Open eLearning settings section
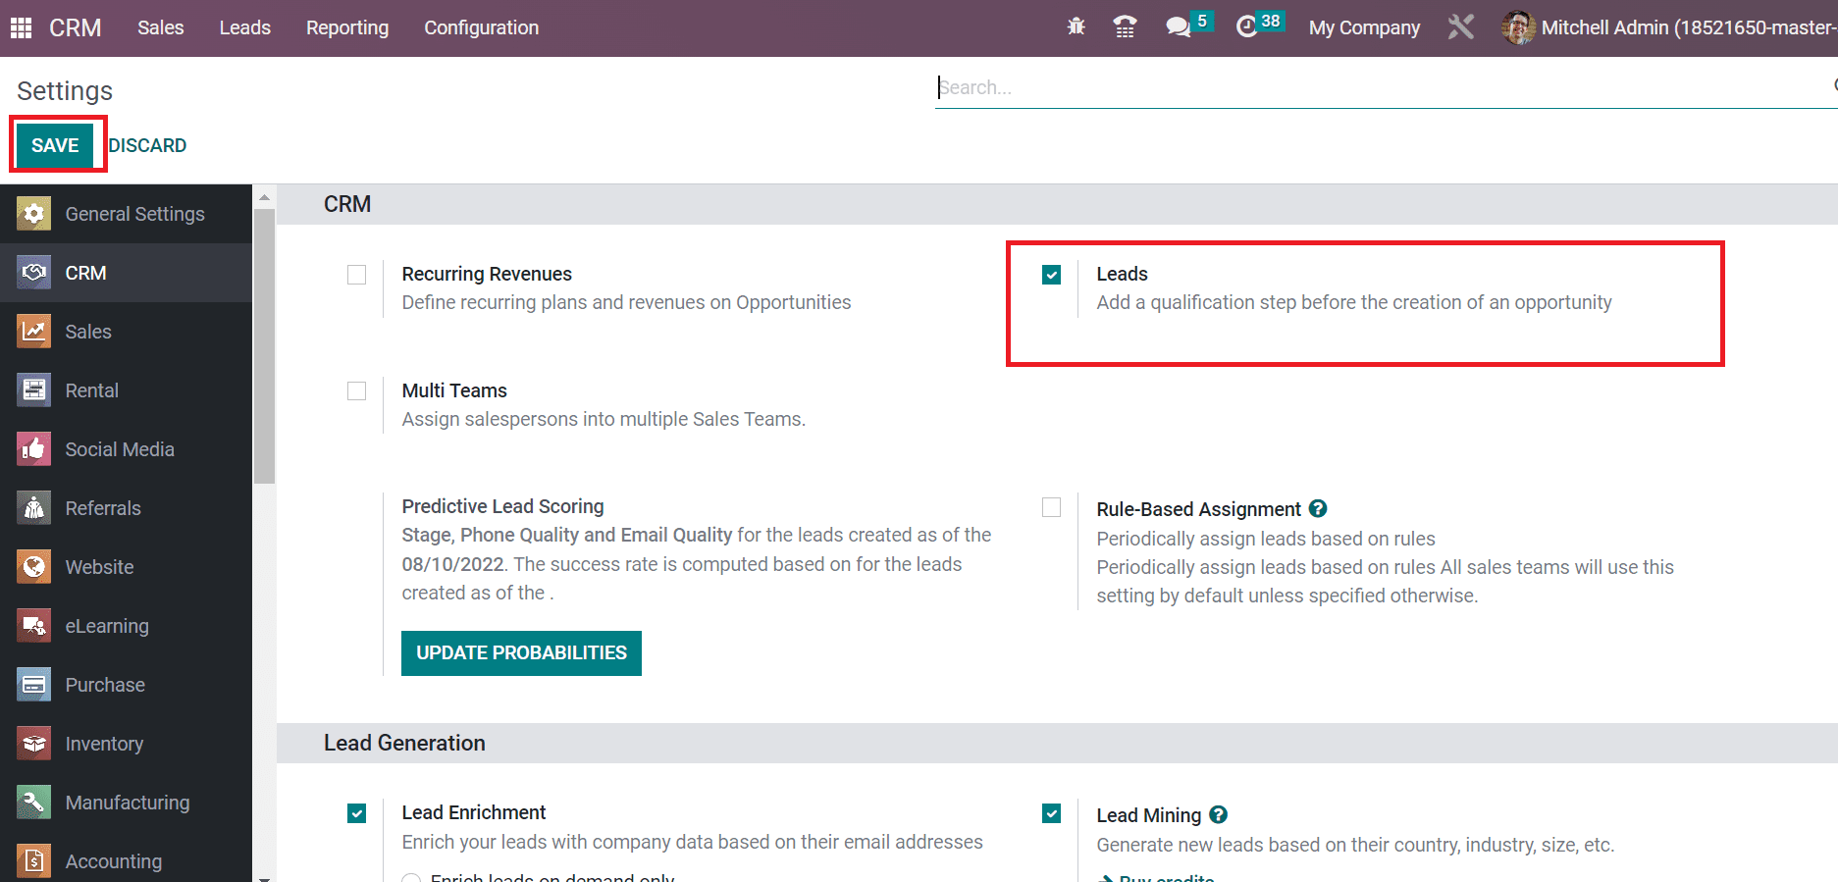The width and height of the screenshot is (1838, 882). 126,626
